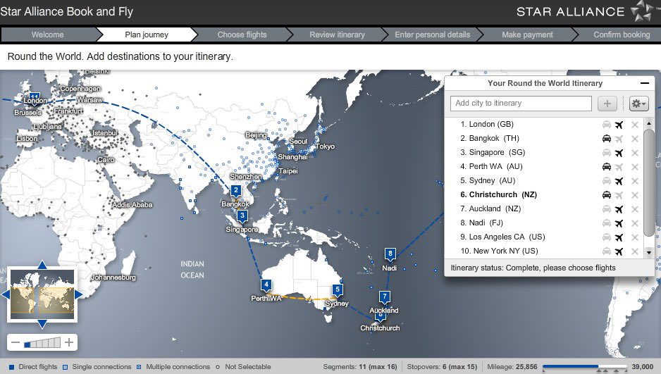Click map marker 7 at Auckland
Screen dimensions: 661x374
tap(384, 297)
